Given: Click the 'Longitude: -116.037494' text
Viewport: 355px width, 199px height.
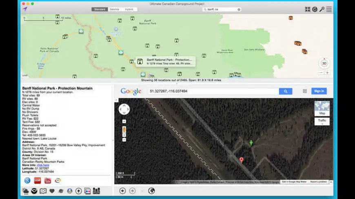Looking at the screenshot, I should pos(38,172).
